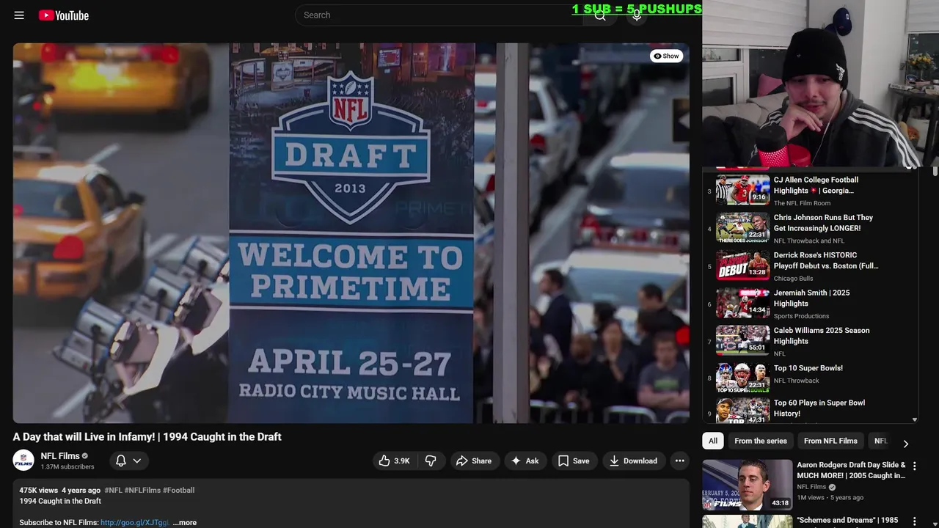Click the Jeremiah Smith 2025 Highlights title
Image resolution: width=939 pixels, height=528 pixels.
click(x=811, y=298)
